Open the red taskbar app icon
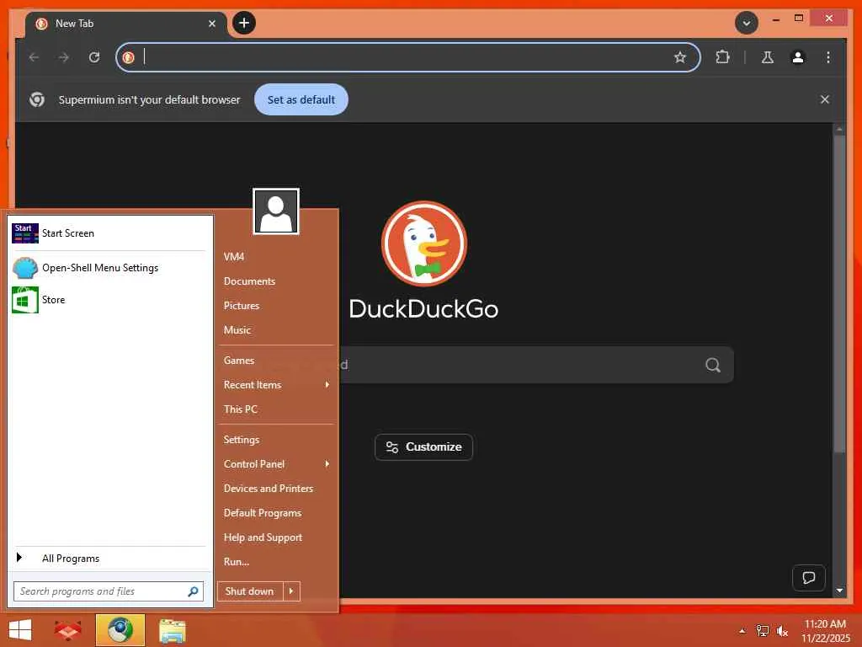The height and width of the screenshot is (647, 862). (x=67, y=630)
